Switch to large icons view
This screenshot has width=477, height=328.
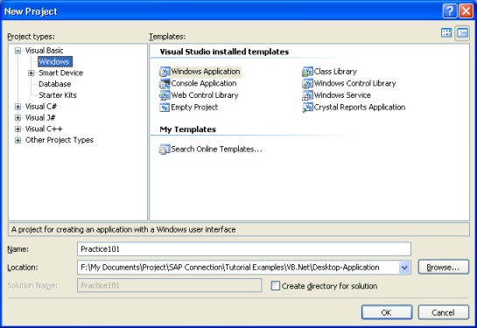point(446,33)
